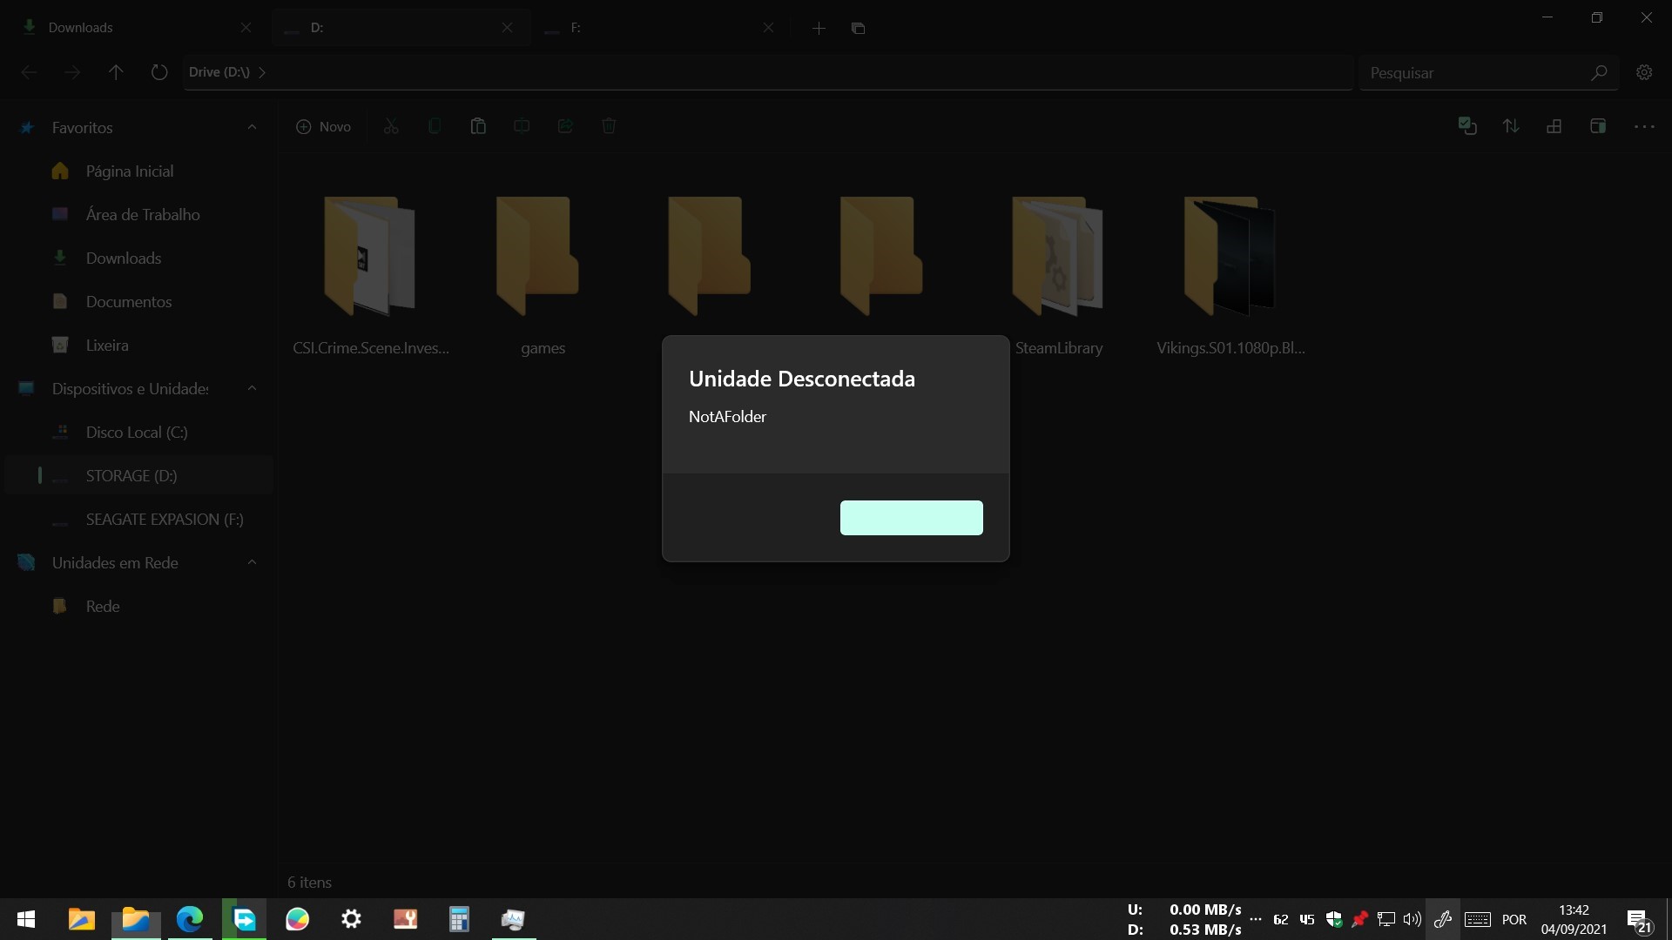The height and width of the screenshot is (940, 1672).
Task: Confirm the Unidade Desconectada dialog button
Action: [911, 517]
